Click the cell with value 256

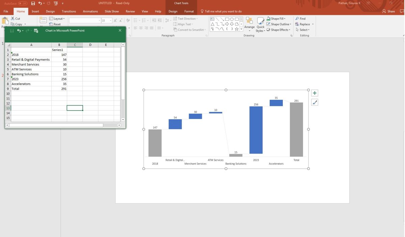tap(59, 79)
